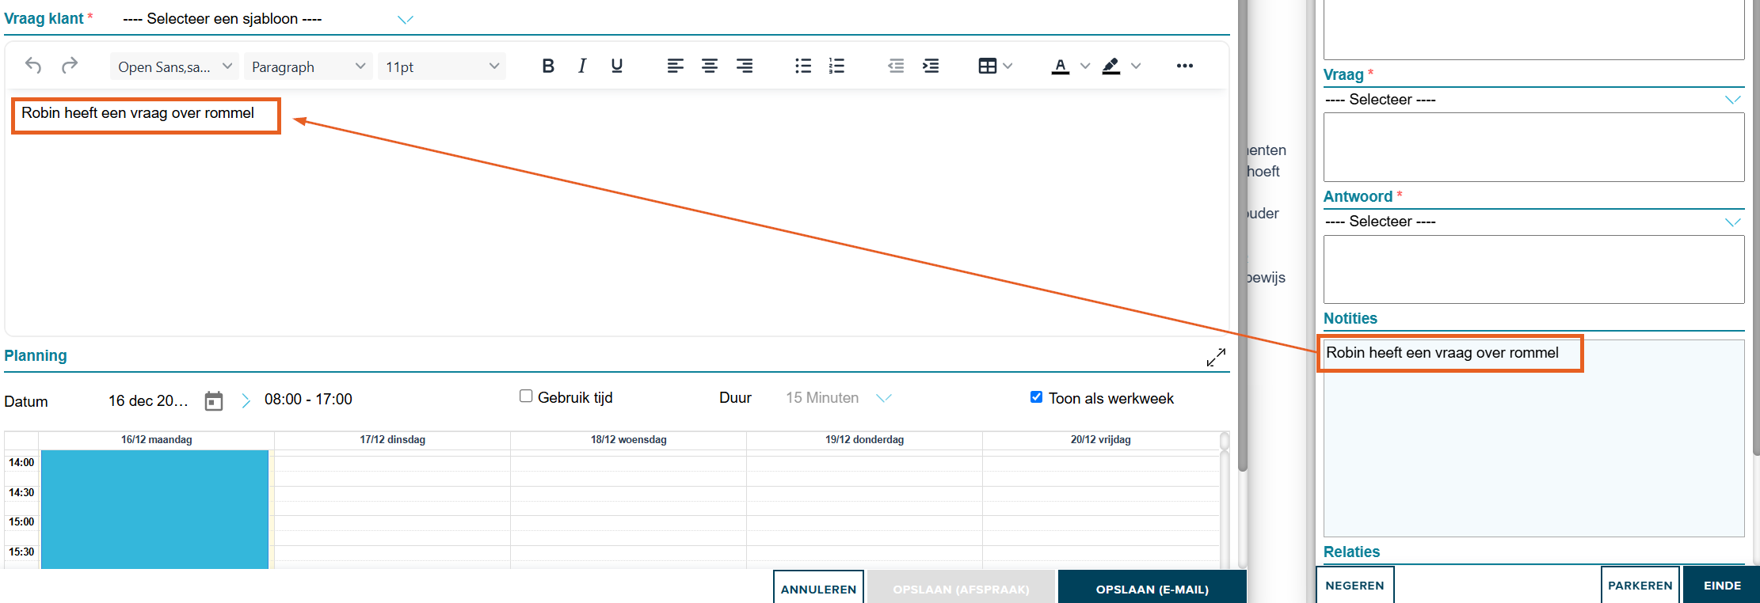
Task: Click Opslaan (E-mail) button
Action: click(x=1152, y=587)
